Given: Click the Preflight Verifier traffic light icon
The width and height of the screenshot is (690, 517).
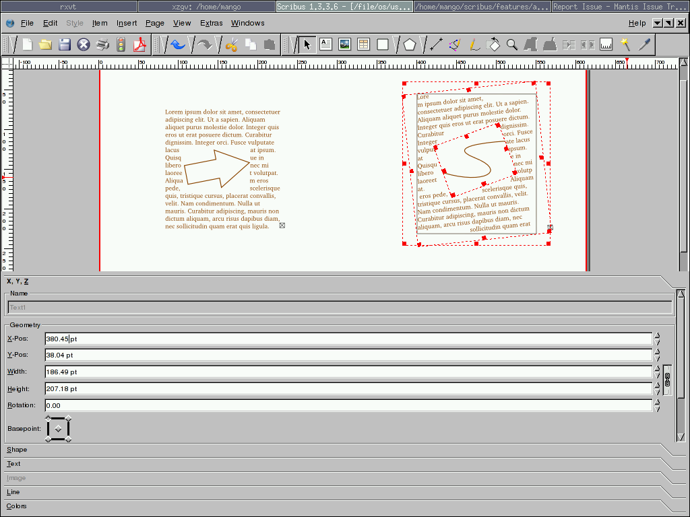Looking at the screenshot, I should (x=121, y=45).
